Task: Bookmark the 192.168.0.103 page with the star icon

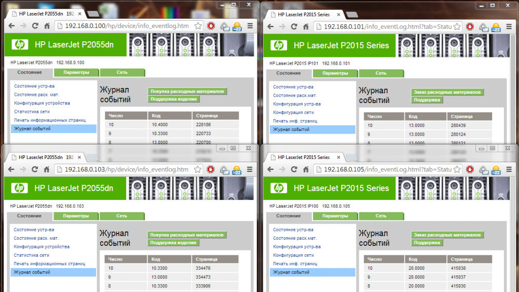Action: [198, 169]
